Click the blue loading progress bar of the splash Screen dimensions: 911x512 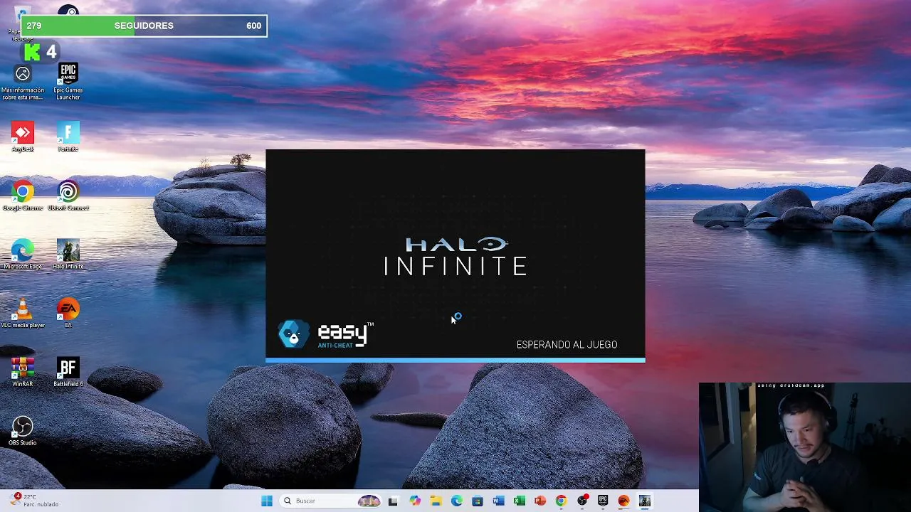[455, 360]
